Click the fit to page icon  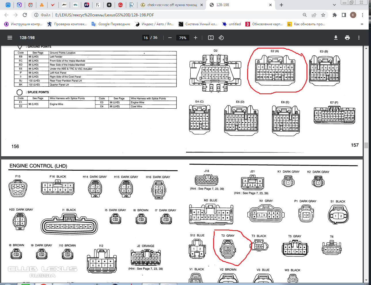click(x=211, y=38)
